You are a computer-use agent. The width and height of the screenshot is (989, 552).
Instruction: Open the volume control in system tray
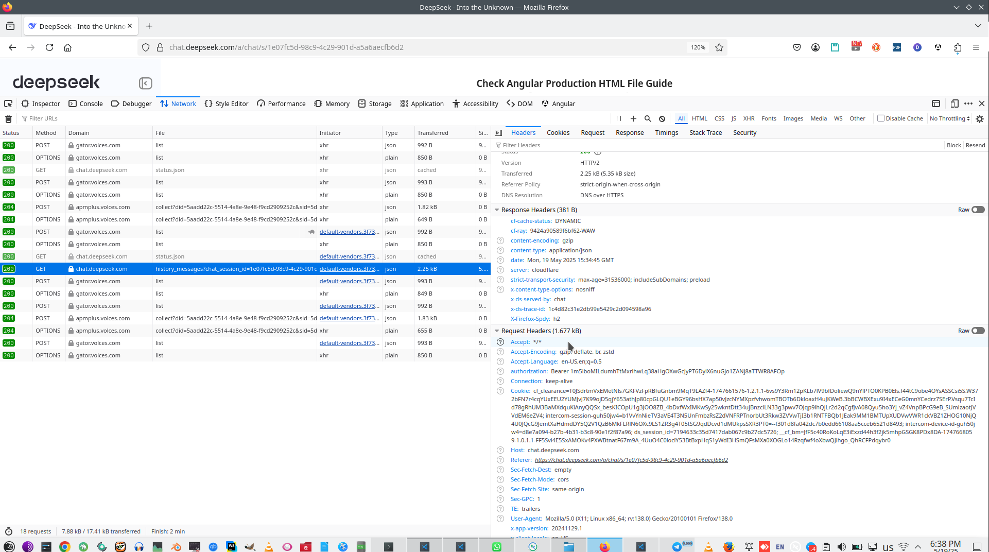(841, 546)
